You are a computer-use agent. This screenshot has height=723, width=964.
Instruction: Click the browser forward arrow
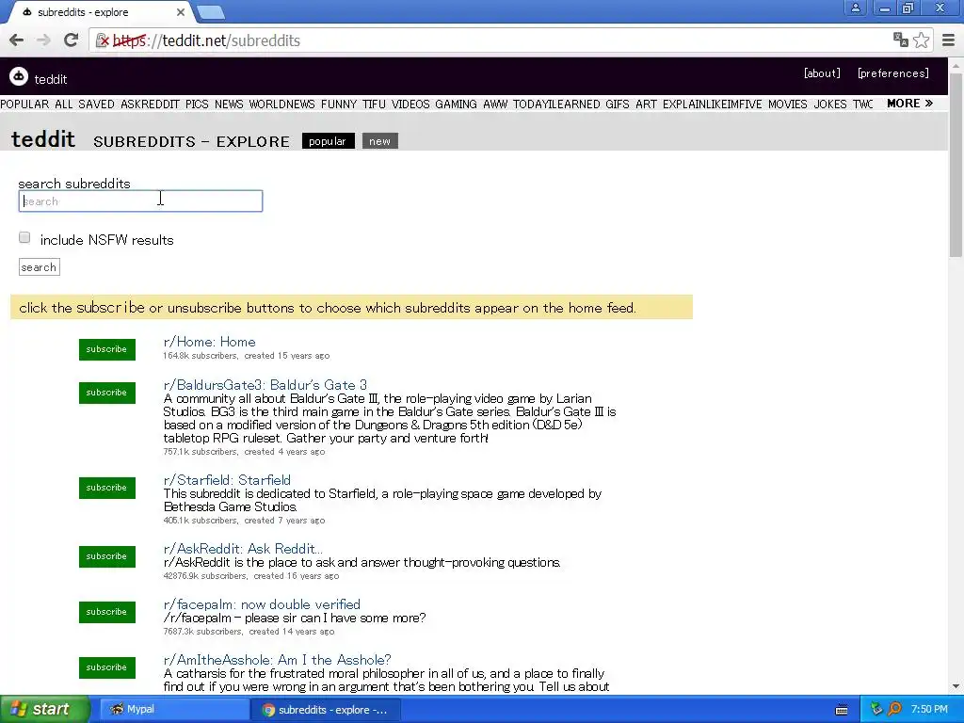pyautogui.click(x=43, y=40)
